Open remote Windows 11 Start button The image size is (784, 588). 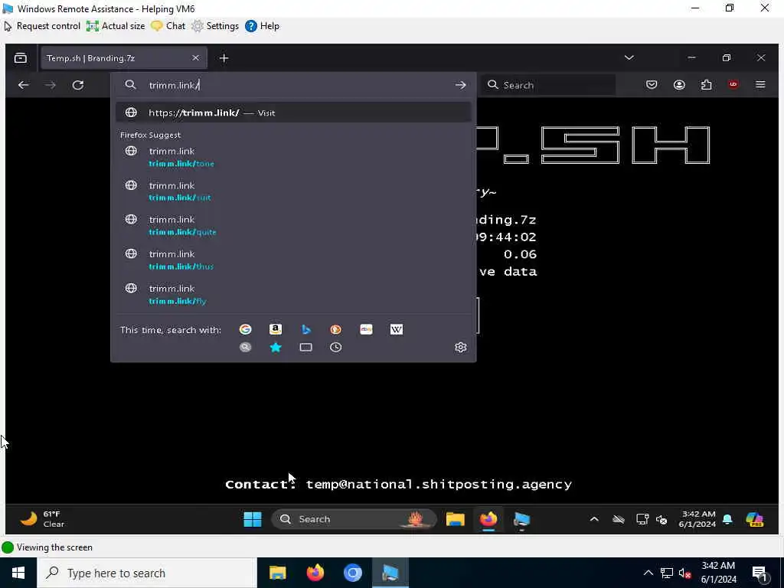[x=253, y=520]
